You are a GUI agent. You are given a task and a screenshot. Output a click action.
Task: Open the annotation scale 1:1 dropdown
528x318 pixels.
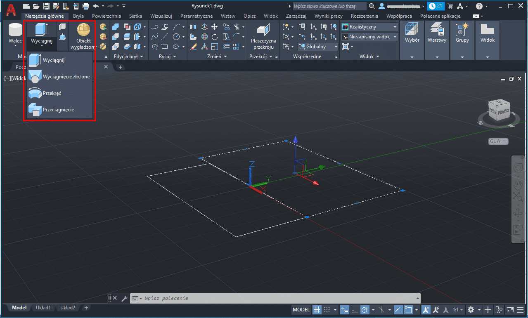[458, 309]
